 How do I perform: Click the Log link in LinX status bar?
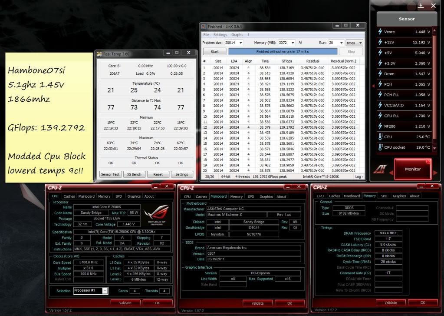(x=359, y=176)
